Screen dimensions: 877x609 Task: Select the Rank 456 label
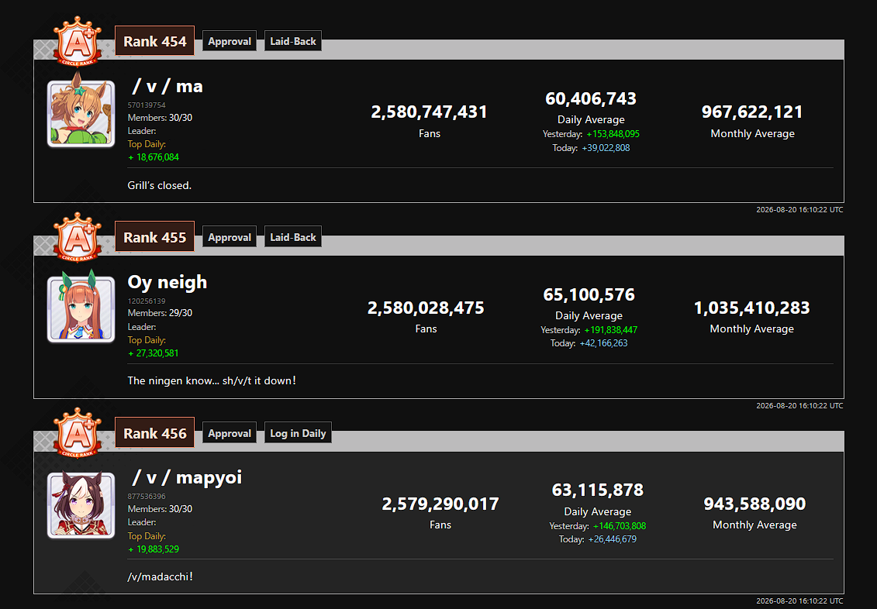(155, 433)
